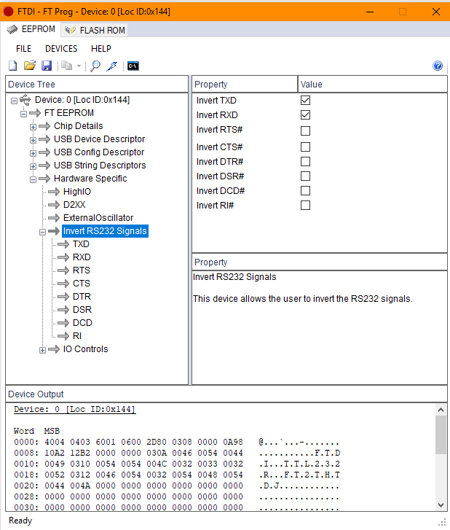Select the RXD tree item

pos(82,257)
